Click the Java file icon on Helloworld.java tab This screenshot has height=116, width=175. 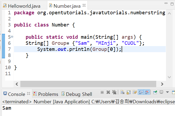(x=5, y=5)
